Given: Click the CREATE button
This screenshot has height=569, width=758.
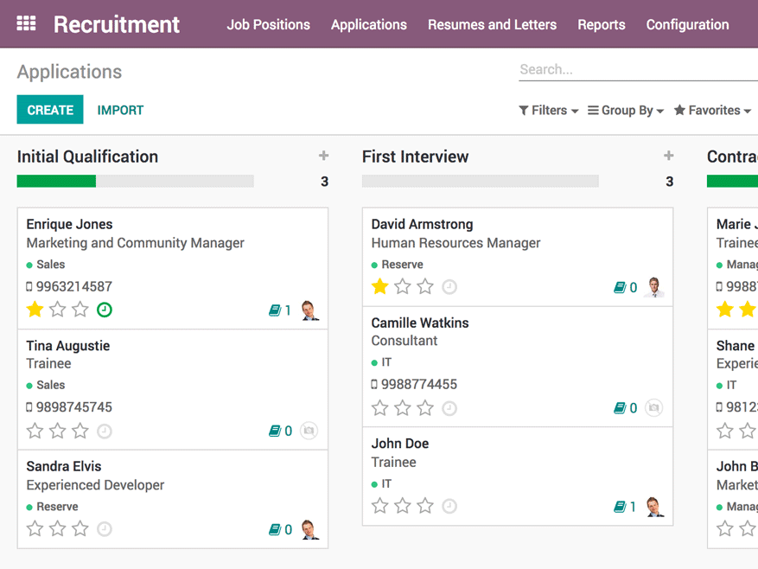Looking at the screenshot, I should [50, 110].
